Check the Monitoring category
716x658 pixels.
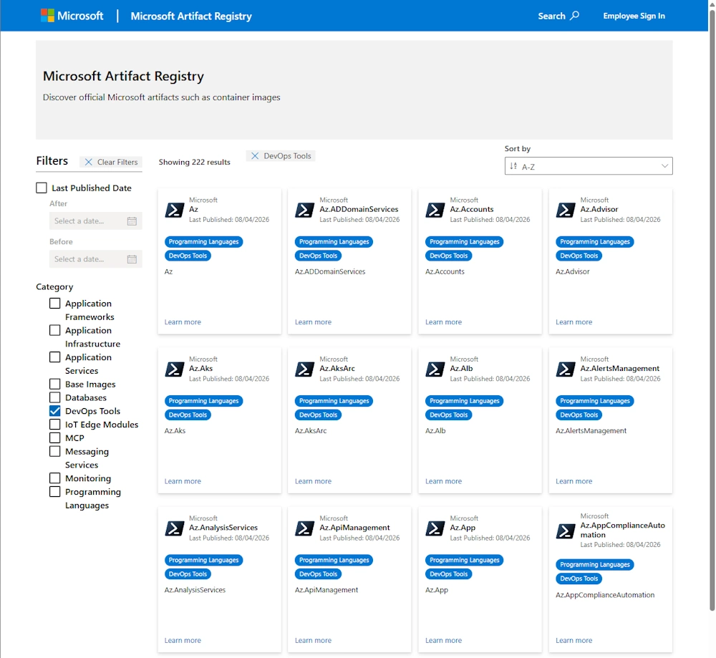(55, 478)
